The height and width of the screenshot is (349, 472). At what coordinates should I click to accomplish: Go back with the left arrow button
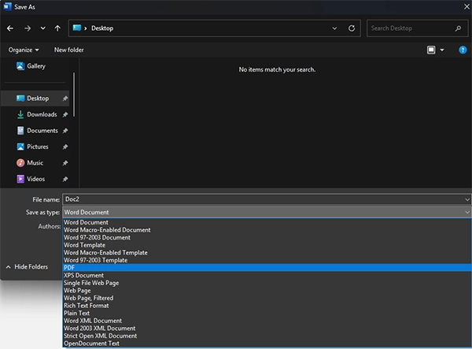point(10,28)
